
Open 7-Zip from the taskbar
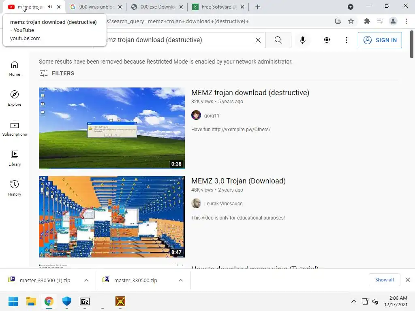(85, 301)
